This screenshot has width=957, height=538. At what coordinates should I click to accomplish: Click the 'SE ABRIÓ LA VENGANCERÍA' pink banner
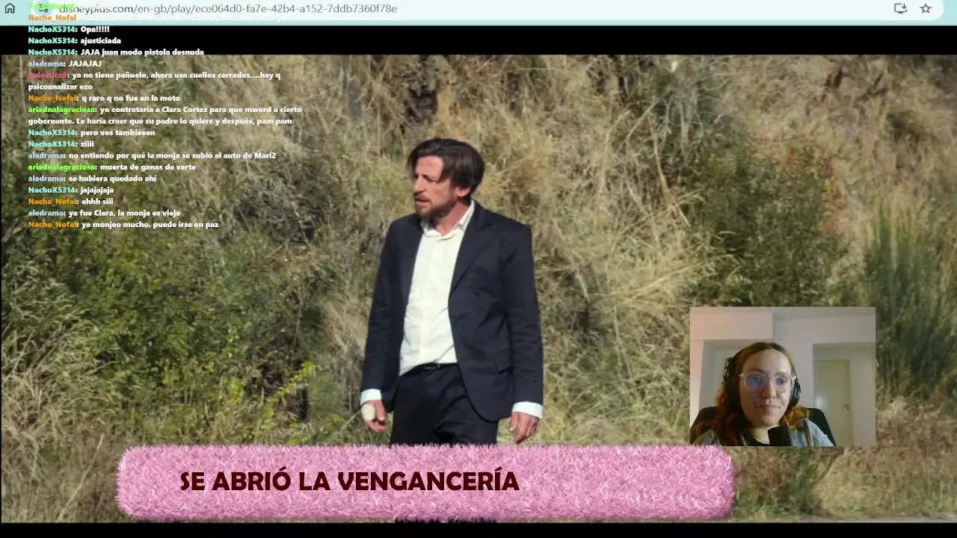pyautogui.click(x=426, y=482)
